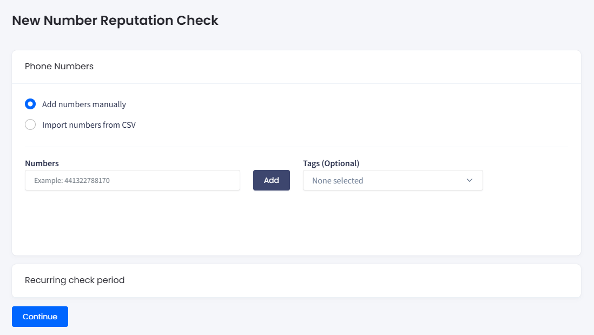Open the Tags (Optional) dropdown
The height and width of the screenshot is (335, 594).
393,180
